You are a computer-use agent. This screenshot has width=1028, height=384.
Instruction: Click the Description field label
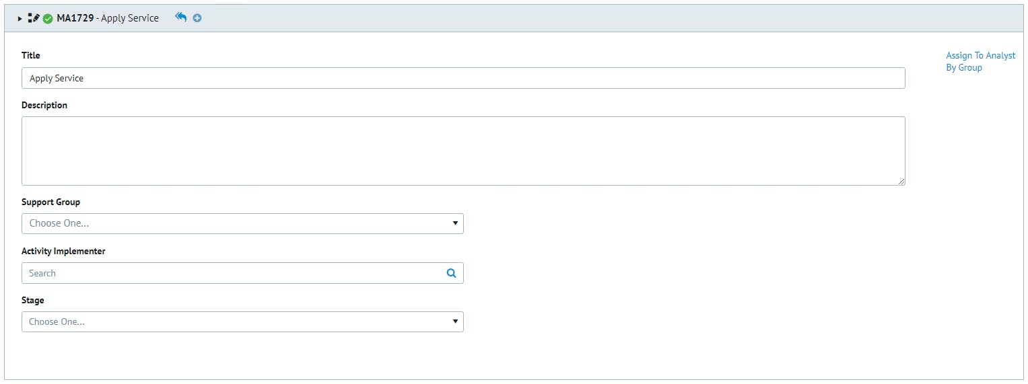tap(44, 105)
